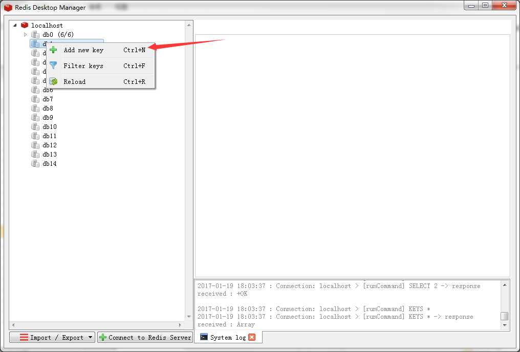Click the database icon beside db10
Screen dimensions: 520x352
click(x=35, y=126)
